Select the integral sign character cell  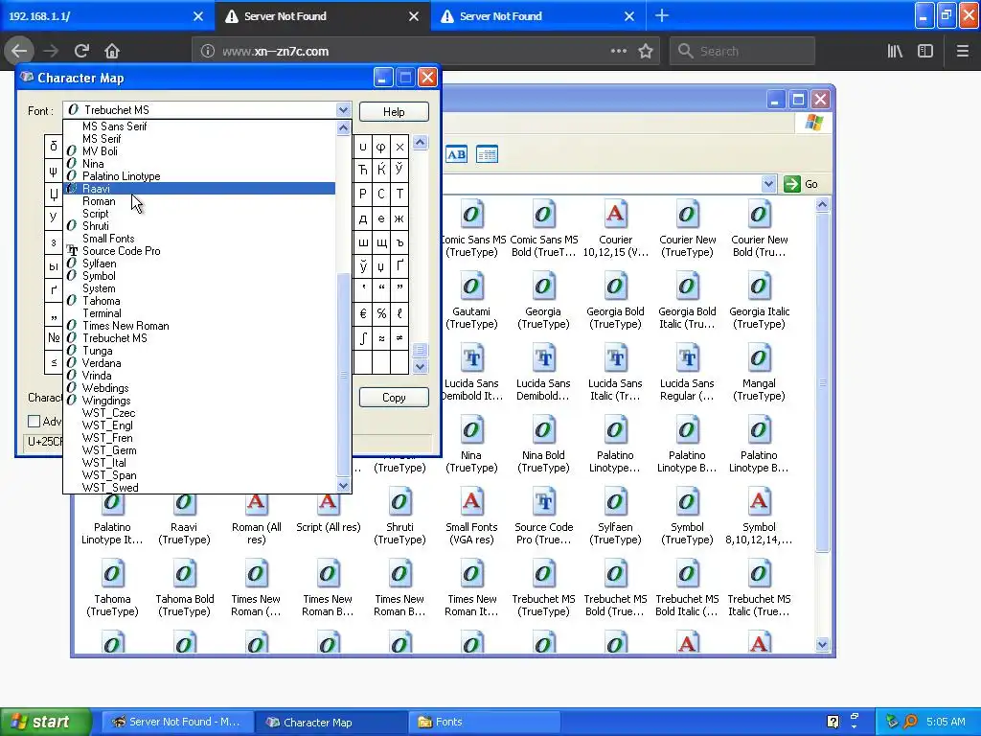tap(363, 338)
